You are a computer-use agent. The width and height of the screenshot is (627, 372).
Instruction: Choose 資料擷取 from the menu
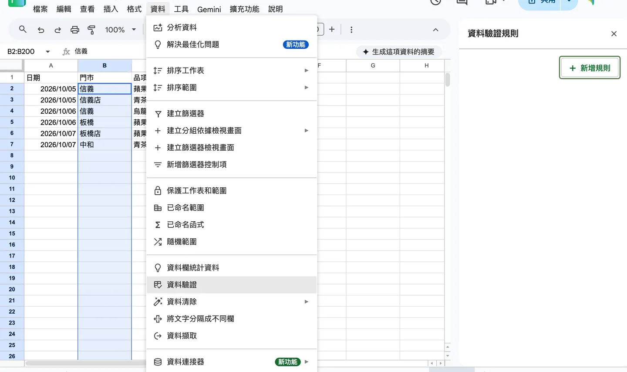[x=232, y=336]
